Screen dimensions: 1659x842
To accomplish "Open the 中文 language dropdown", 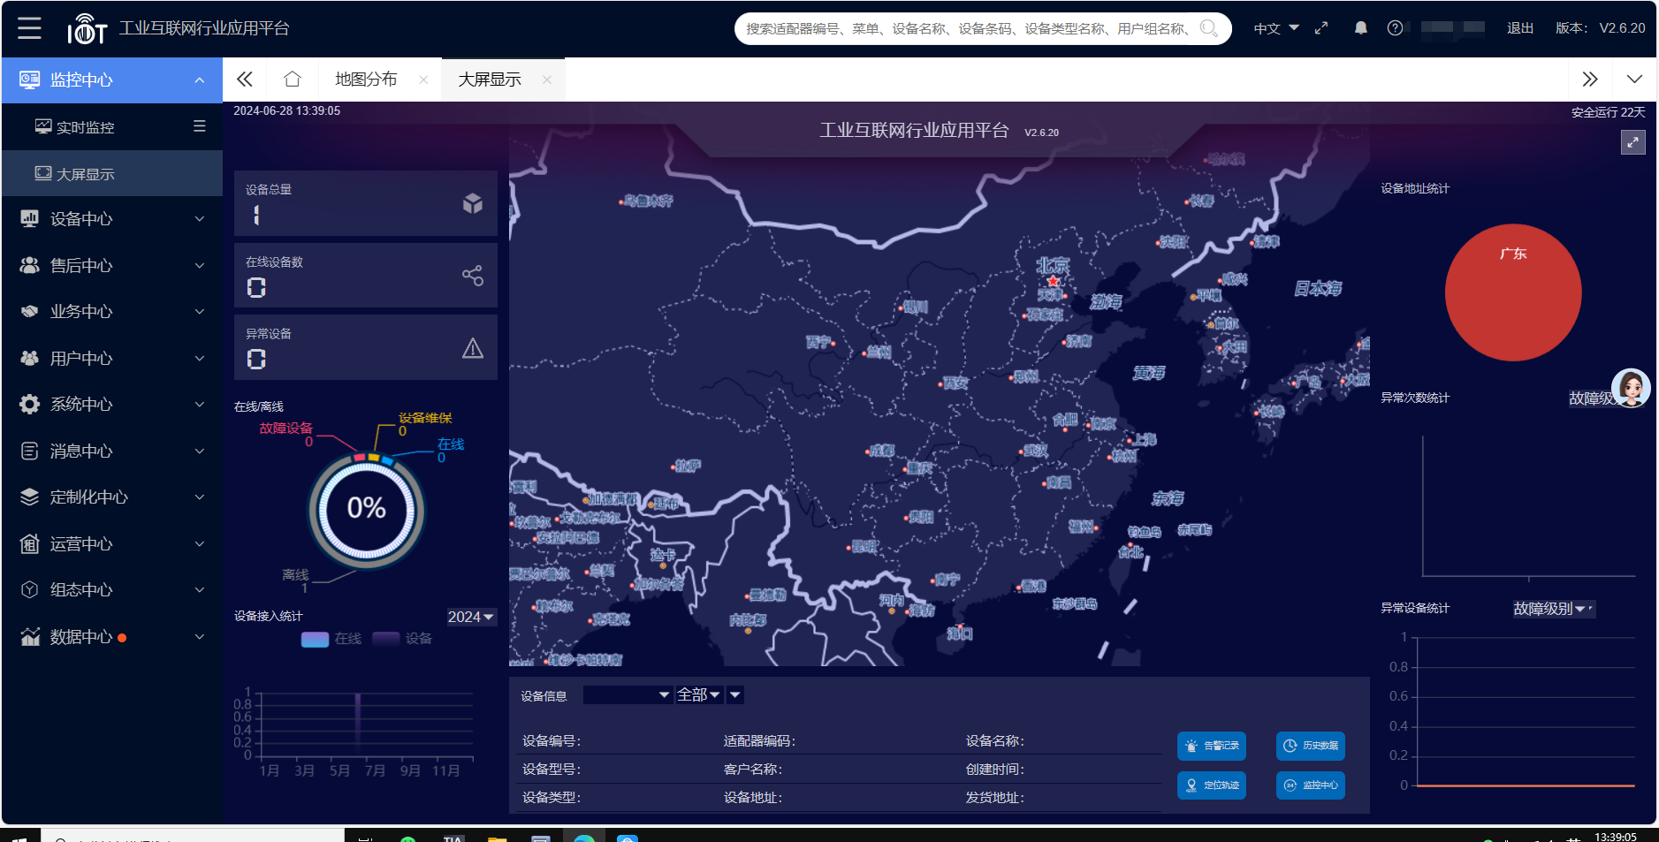I will click(1276, 28).
